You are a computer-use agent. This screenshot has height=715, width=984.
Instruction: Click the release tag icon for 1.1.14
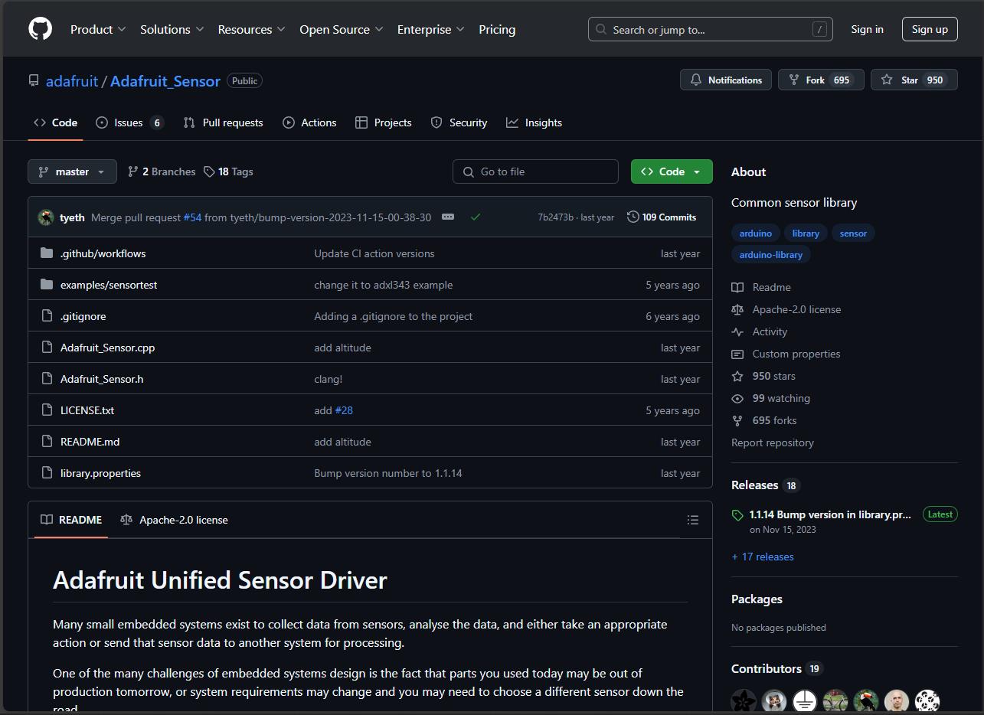click(737, 515)
